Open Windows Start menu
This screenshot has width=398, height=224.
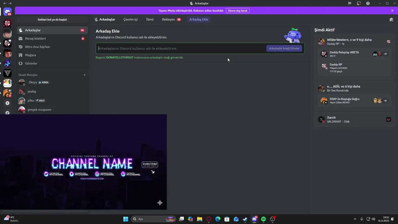pos(126,219)
